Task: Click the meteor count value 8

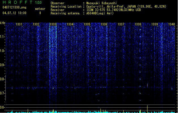Action: click(40, 13)
